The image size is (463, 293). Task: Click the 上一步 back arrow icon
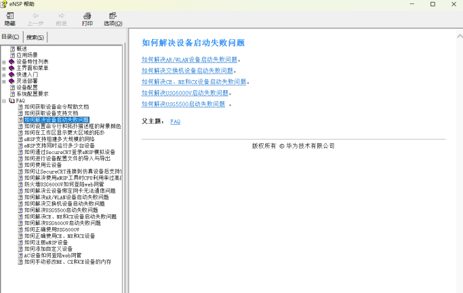pos(35,16)
